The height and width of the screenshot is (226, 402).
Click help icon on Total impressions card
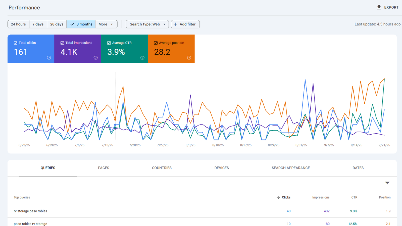click(95, 58)
